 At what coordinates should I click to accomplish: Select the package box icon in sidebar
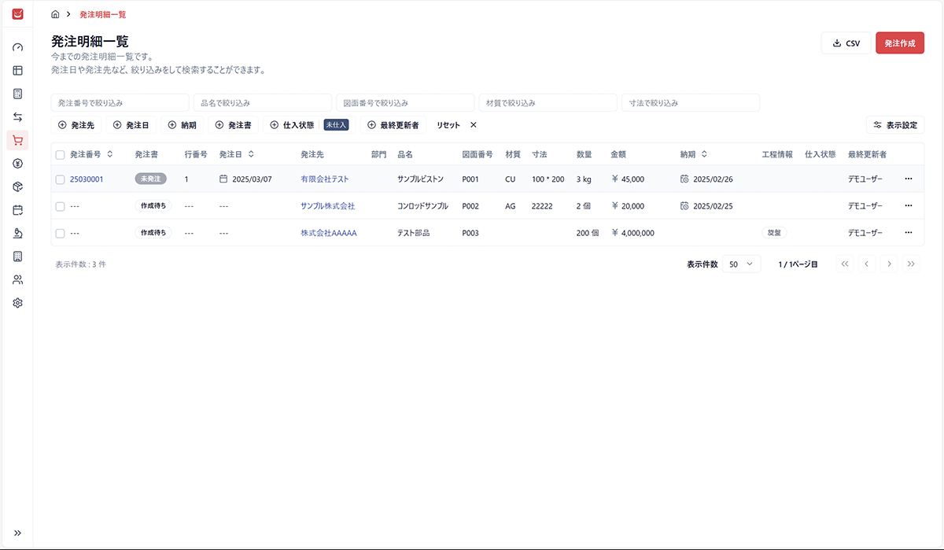coord(17,186)
